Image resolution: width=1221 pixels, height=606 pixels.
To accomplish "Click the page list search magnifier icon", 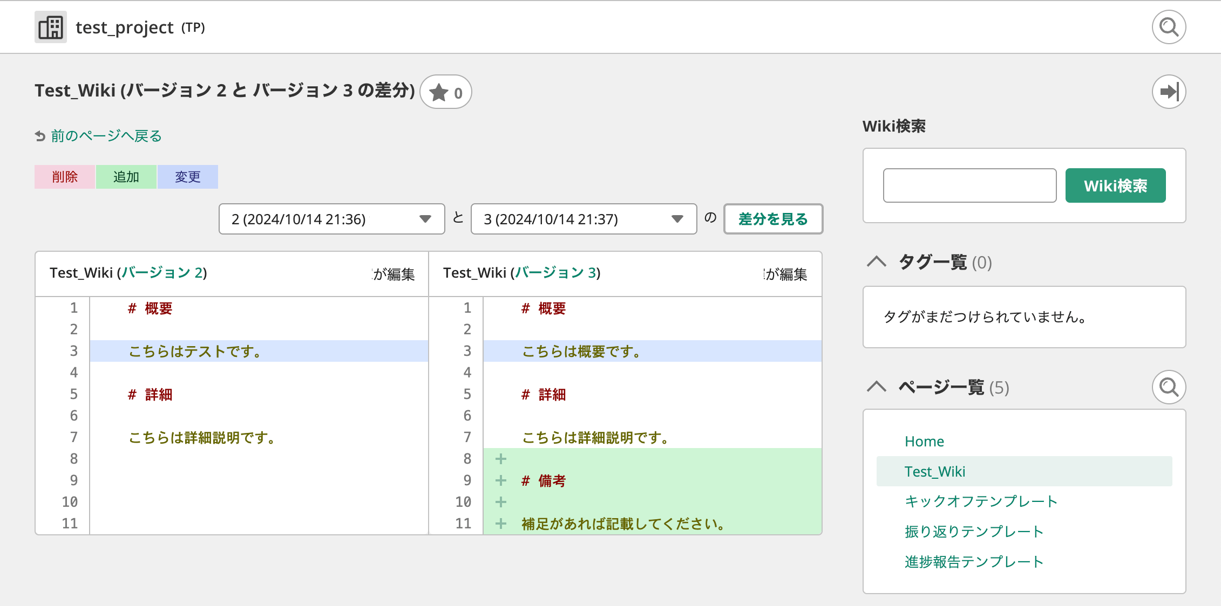I will (x=1169, y=387).
